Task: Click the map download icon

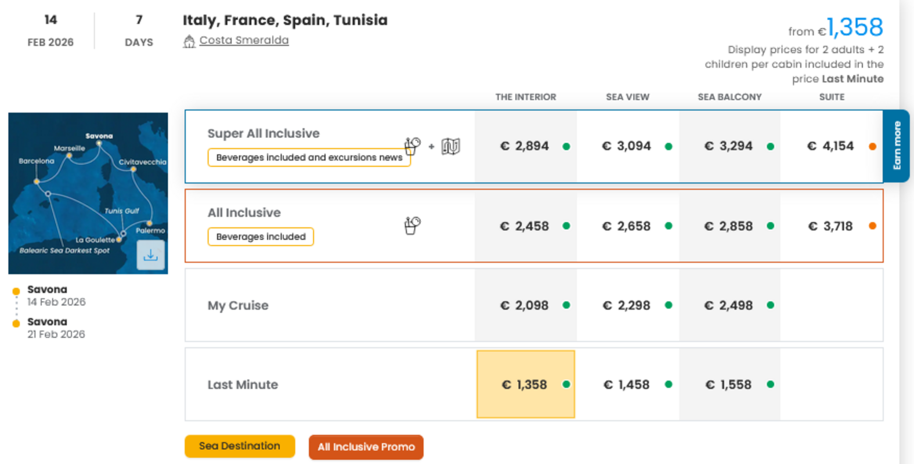Action: tap(150, 255)
